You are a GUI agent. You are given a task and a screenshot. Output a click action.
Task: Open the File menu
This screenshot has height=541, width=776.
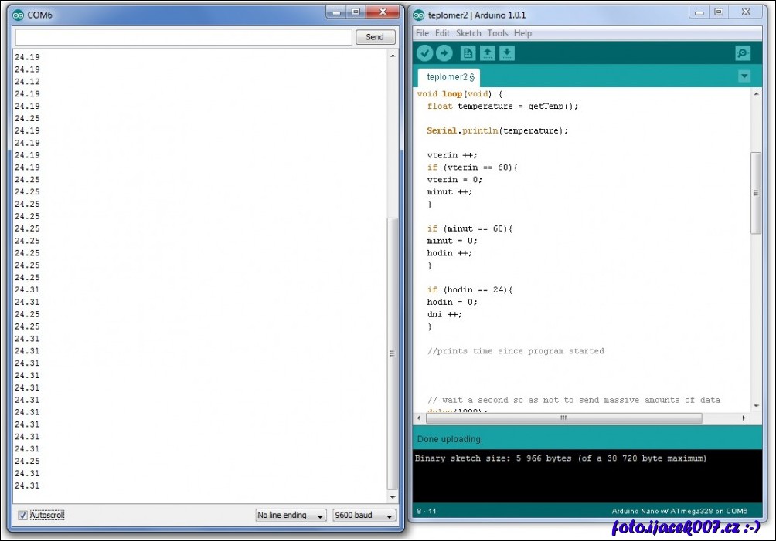click(422, 33)
